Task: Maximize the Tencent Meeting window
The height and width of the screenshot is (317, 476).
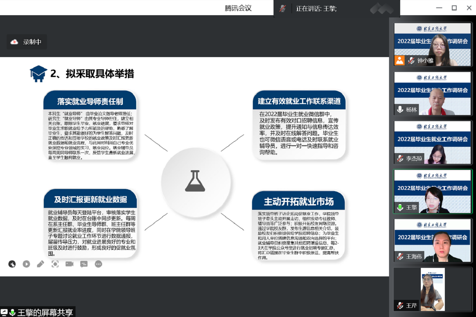Action: [454, 8]
